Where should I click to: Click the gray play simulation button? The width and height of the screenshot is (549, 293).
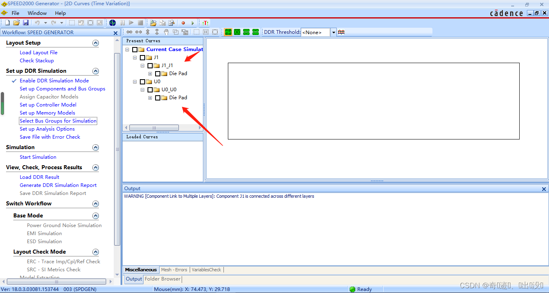[x=131, y=23]
